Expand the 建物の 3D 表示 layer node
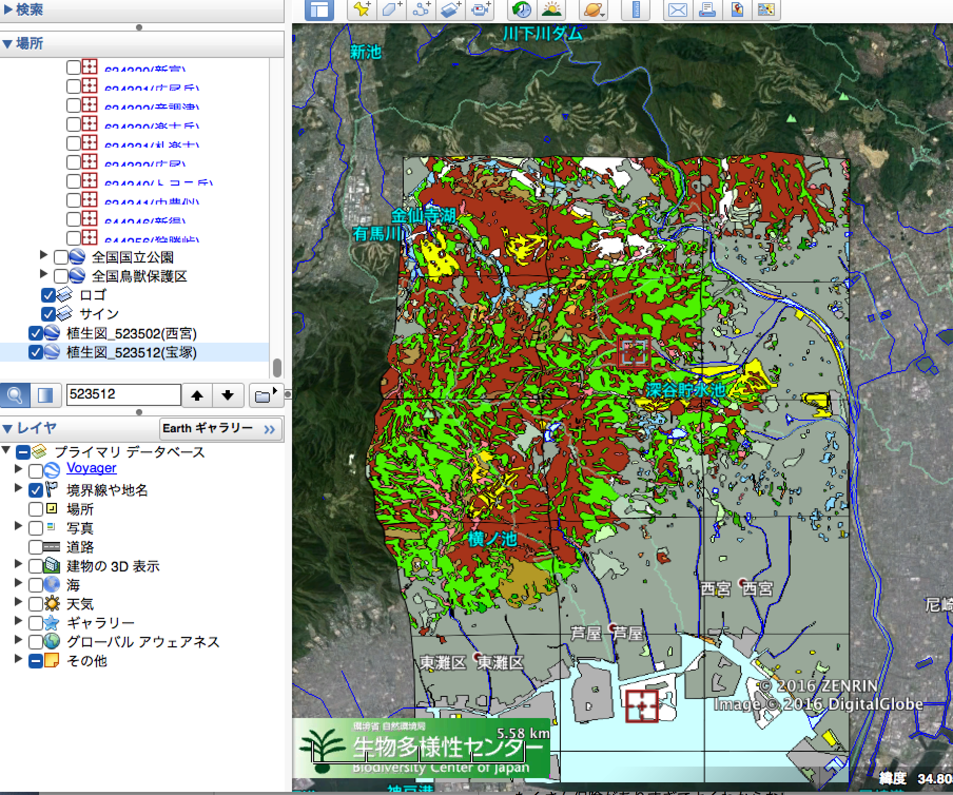 point(19,565)
